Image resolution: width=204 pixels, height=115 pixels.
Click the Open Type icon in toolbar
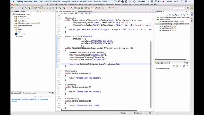pyautogui.click(x=86, y=8)
